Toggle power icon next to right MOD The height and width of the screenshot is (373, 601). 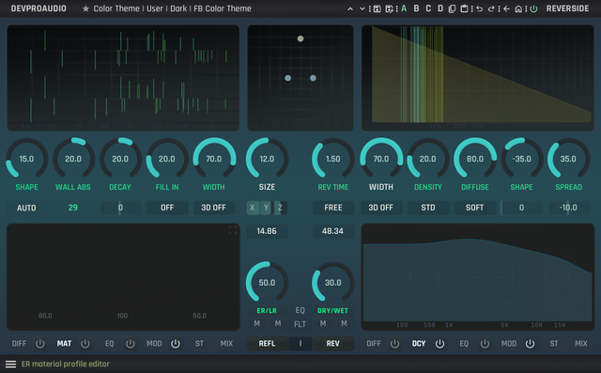pos(530,344)
